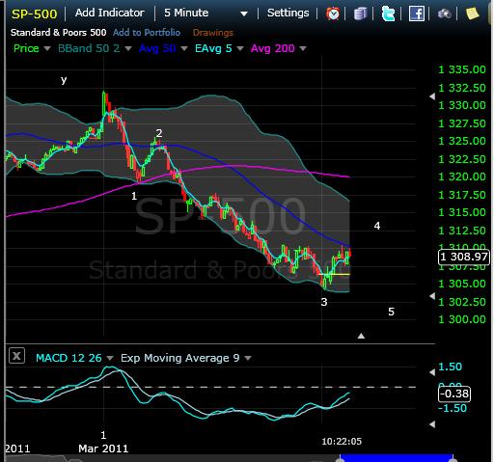This screenshot has width=494, height=462.
Task: Click the wave label 4 annotation
Action: (377, 226)
